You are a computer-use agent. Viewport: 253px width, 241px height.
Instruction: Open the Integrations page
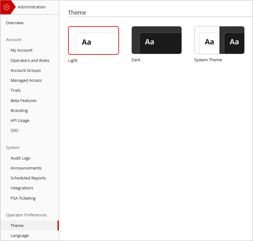(x=22, y=188)
